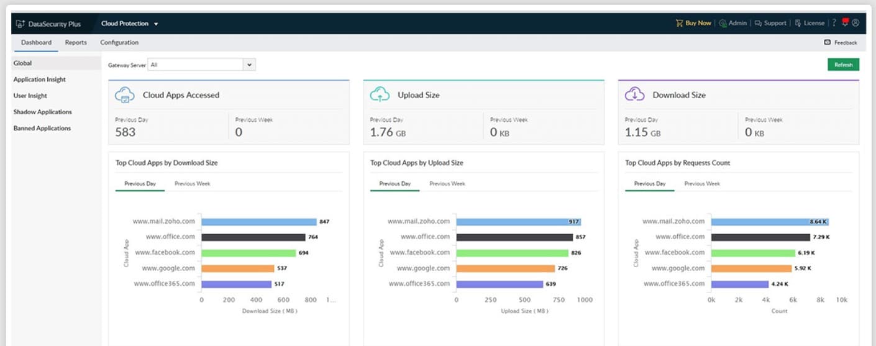Open the user profile avatar icon
Image resolution: width=876 pixels, height=346 pixels.
[855, 23]
